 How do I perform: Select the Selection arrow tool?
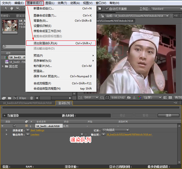[6, 8]
